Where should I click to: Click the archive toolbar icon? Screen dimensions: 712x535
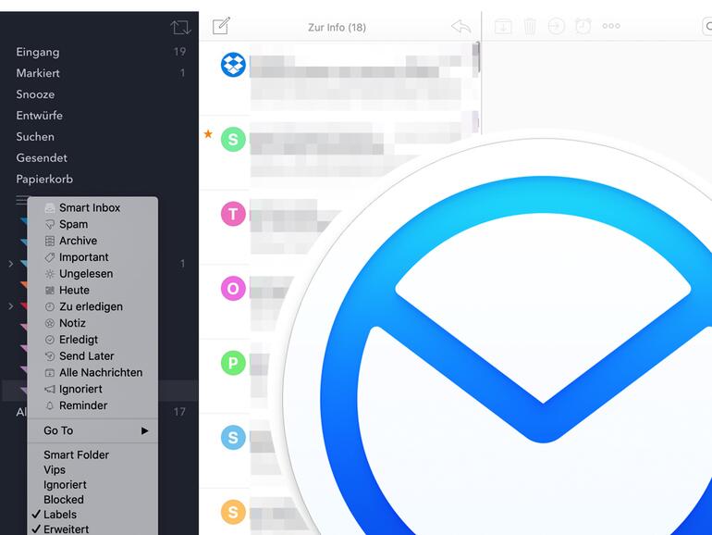point(503,26)
